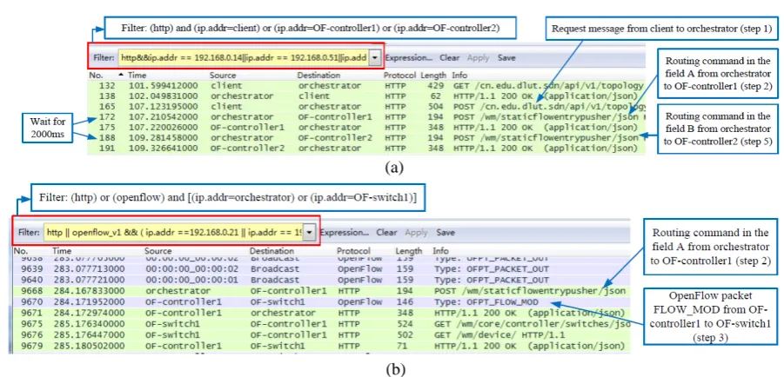Viewport: 784px width, 377px height.
Task: Save the filter in capture (b)
Action: point(446,233)
